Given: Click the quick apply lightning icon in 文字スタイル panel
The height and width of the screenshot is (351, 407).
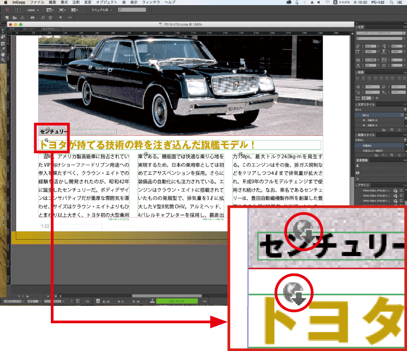Looking at the screenshot, I should point(405,109).
